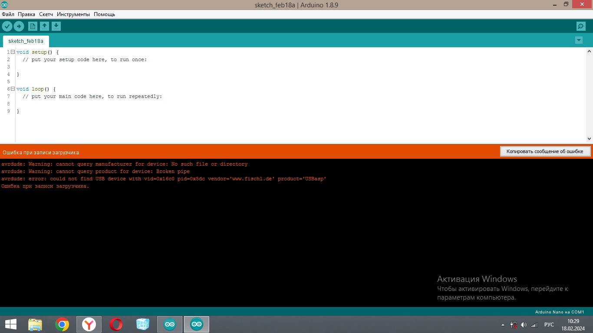
Task: Open the volume speaker tray icon
Action: tap(524, 325)
